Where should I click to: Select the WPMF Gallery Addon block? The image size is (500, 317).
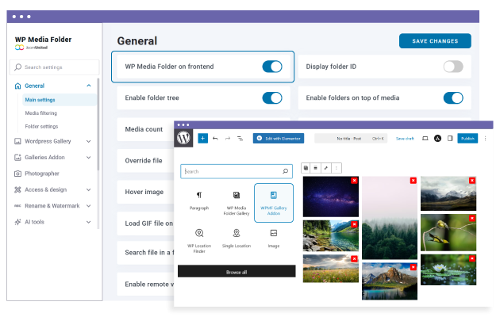coord(273,201)
